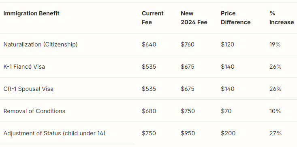Select the % Increase column header
The width and height of the screenshot is (297, 147).
(282, 18)
